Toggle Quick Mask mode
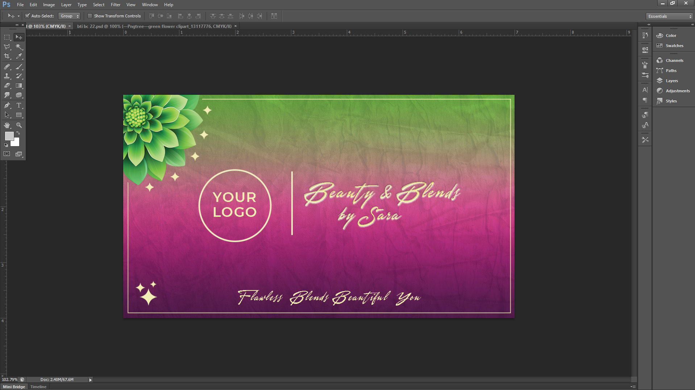The height and width of the screenshot is (390, 695). tap(7, 154)
